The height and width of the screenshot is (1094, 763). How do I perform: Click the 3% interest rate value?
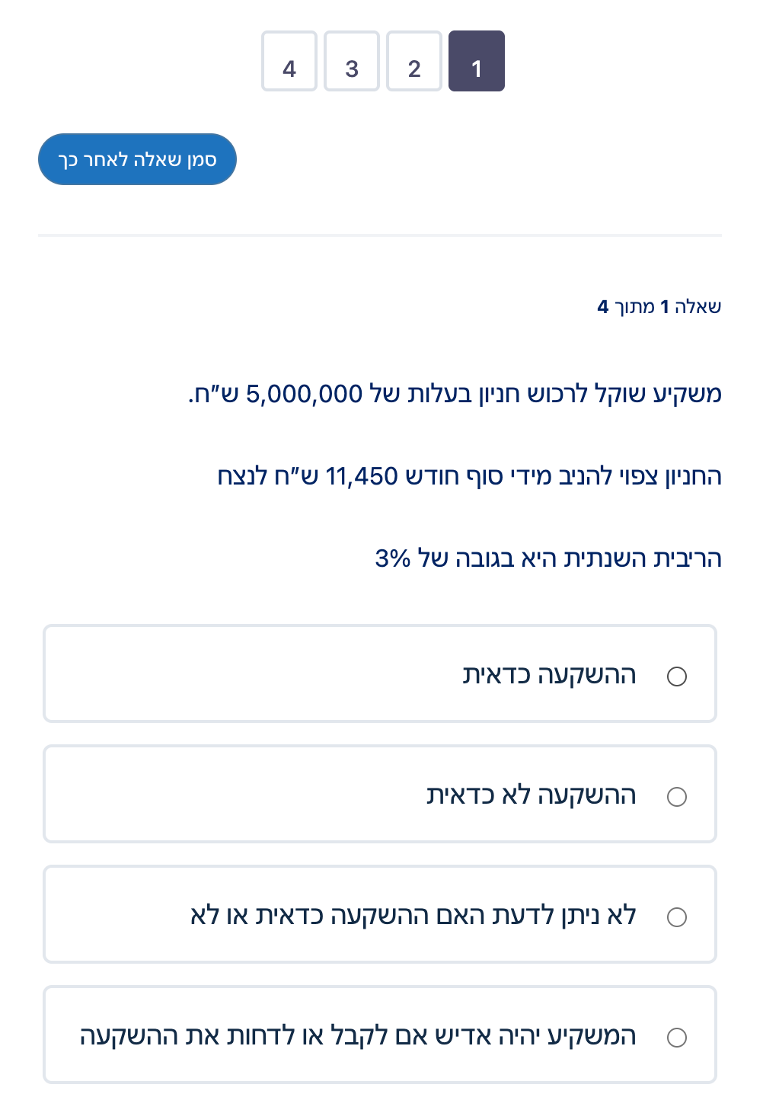(392, 559)
